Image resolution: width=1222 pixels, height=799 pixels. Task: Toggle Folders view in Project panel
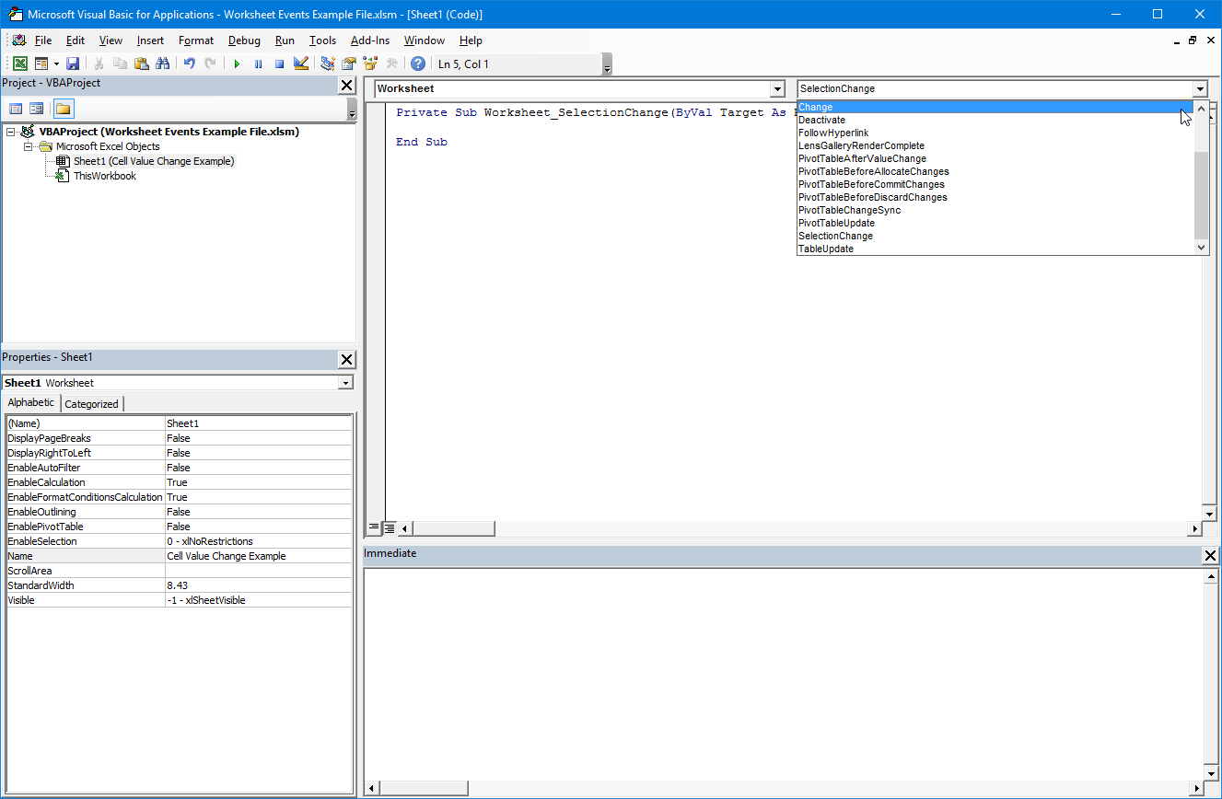pos(63,109)
